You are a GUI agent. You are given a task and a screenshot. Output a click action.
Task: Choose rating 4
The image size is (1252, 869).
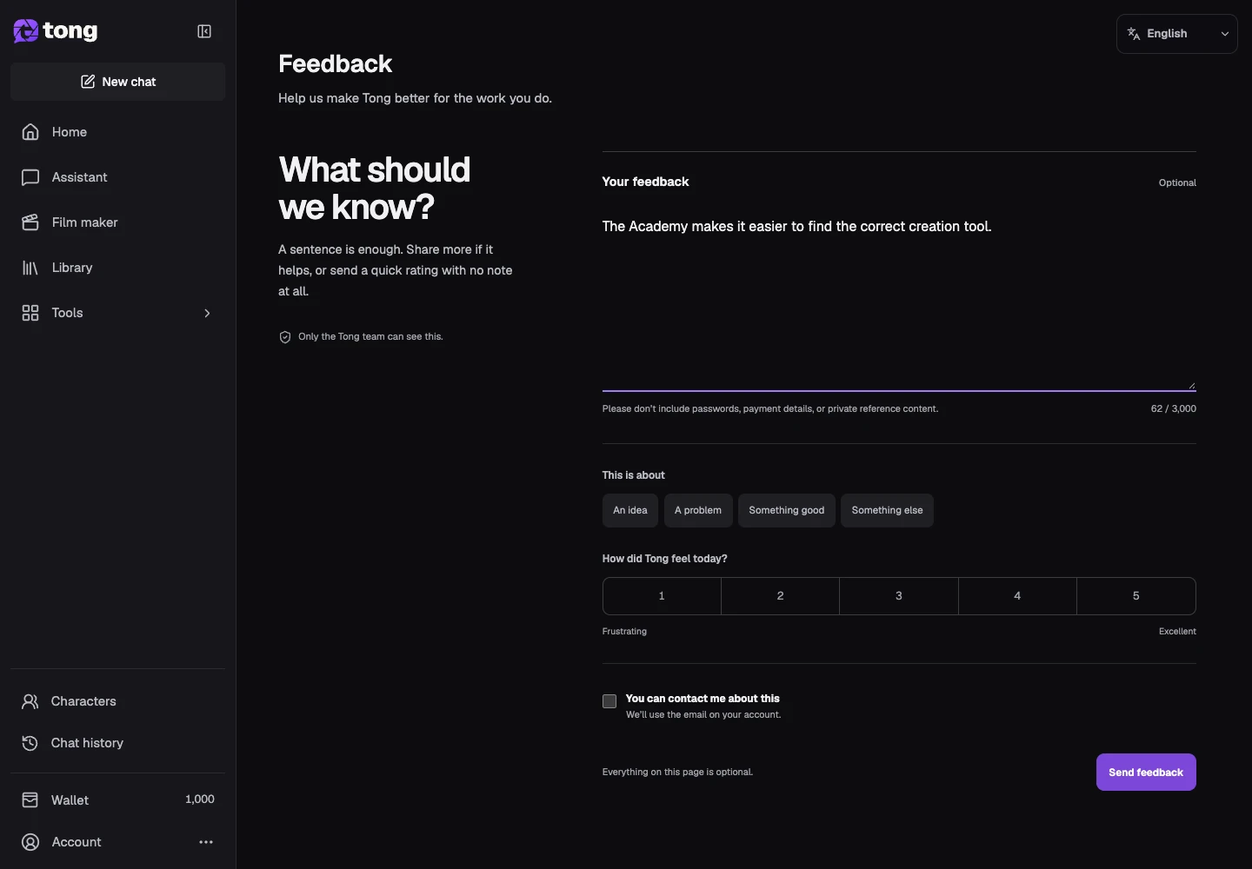click(x=1017, y=596)
